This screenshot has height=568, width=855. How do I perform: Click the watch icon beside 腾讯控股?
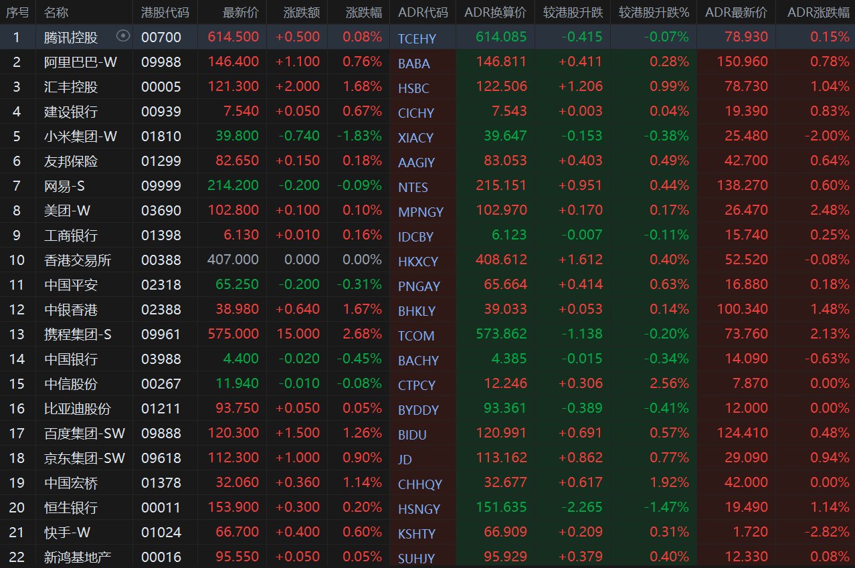(122, 36)
